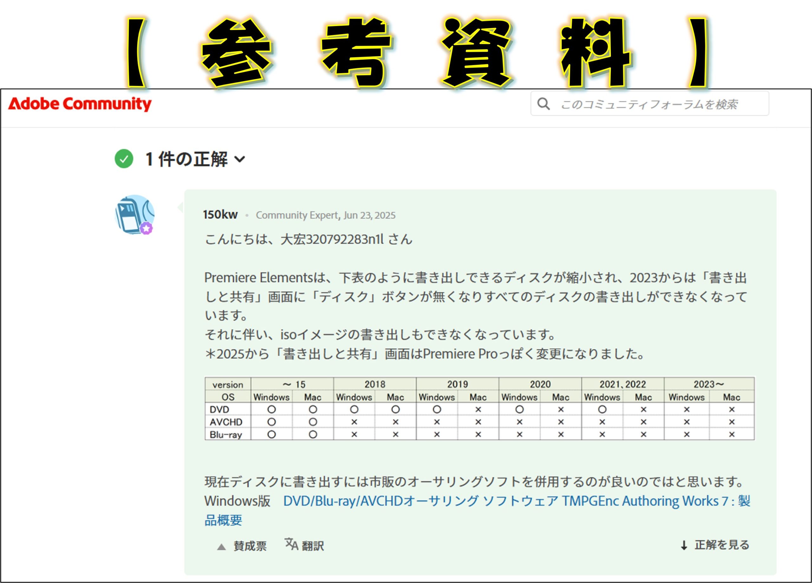
Task: Open 150kw's avatar image
Action: click(x=134, y=214)
